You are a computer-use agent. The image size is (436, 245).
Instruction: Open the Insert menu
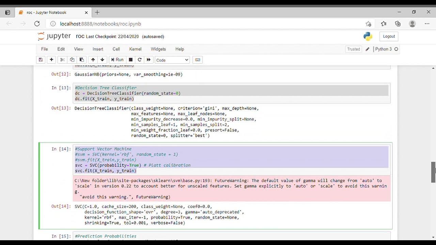click(x=98, y=49)
